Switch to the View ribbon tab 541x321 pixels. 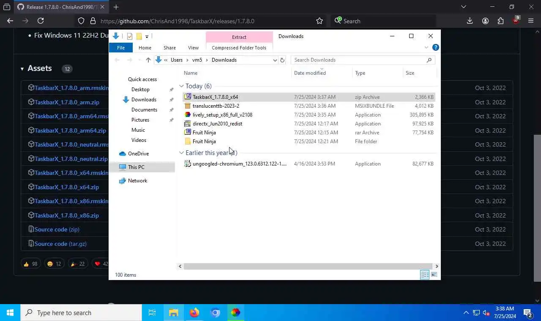pyautogui.click(x=193, y=48)
